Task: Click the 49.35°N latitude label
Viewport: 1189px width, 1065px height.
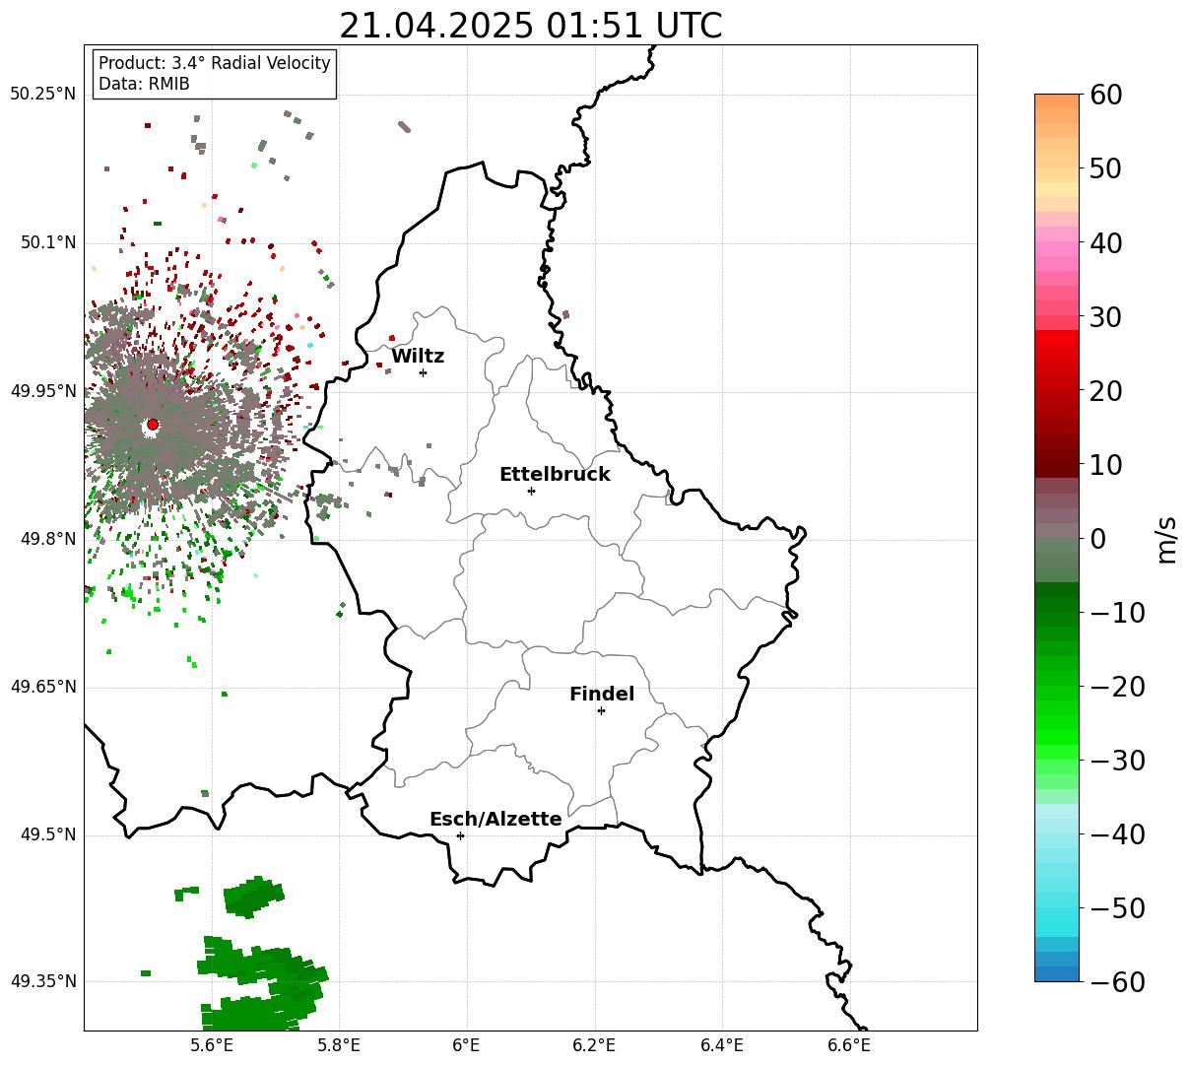Action: click(x=42, y=981)
